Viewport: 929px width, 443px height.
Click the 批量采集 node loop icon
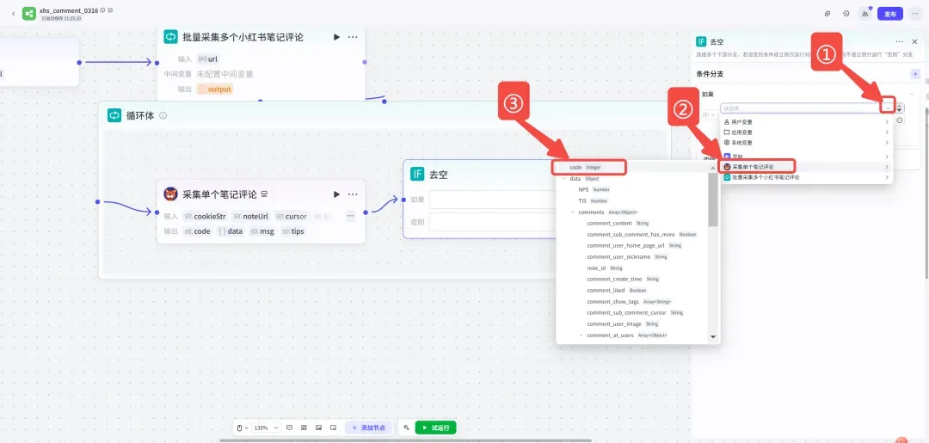(x=170, y=37)
